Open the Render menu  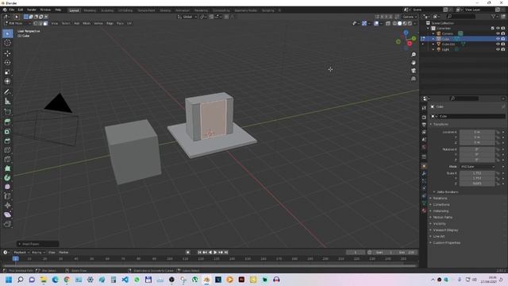[x=32, y=10]
